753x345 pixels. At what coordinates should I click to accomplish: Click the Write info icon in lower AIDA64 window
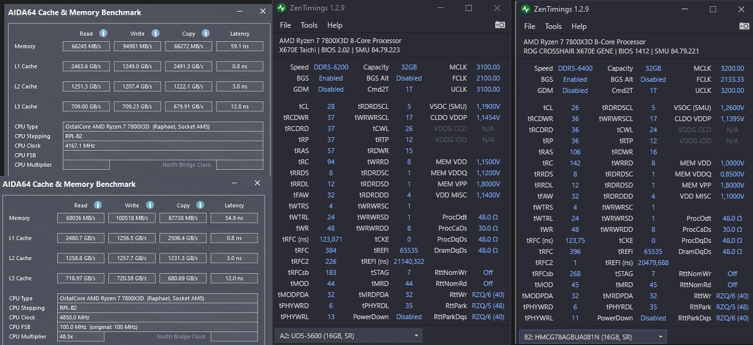tap(149, 205)
